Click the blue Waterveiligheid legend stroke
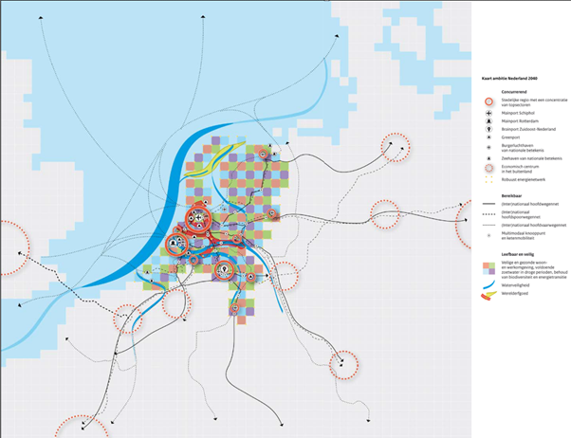This screenshot has width=571, height=438. (488, 284)
